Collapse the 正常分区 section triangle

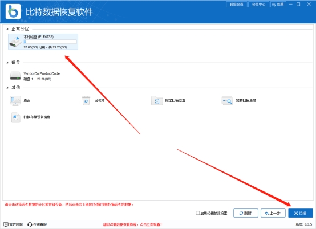[x=7, y=29]
